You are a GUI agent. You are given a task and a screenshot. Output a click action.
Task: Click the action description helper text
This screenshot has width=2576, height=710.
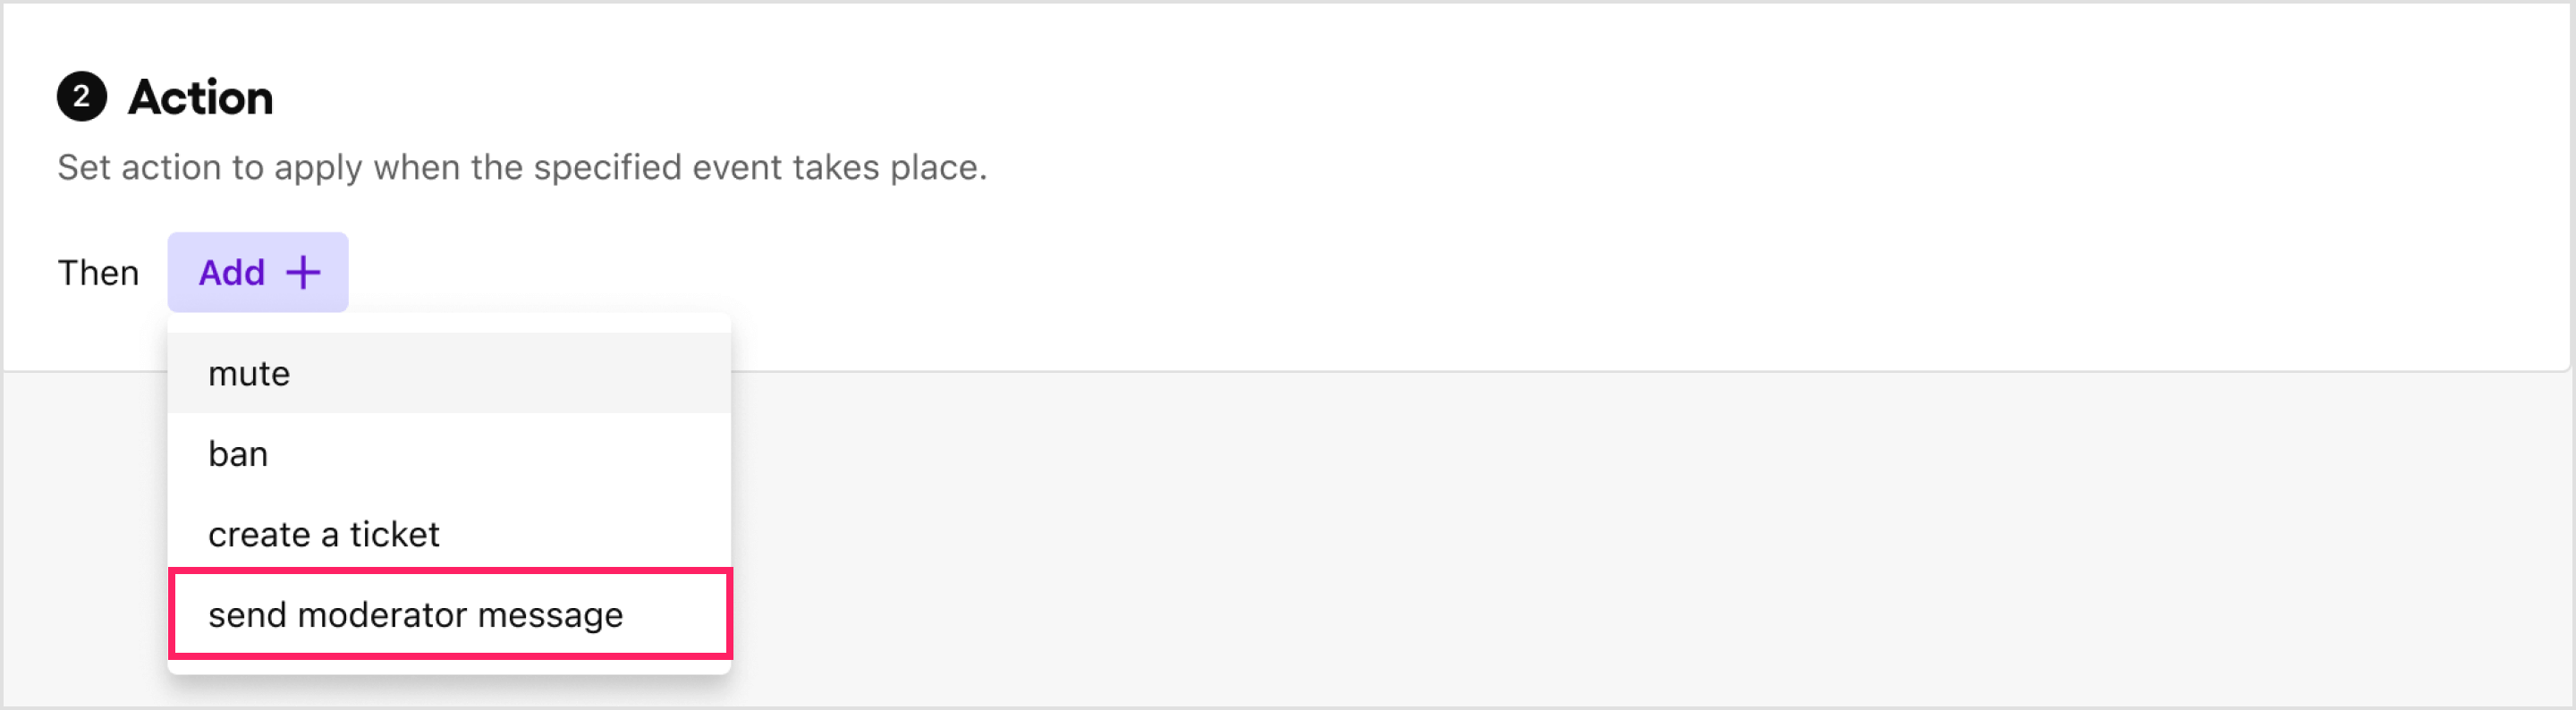522,167
